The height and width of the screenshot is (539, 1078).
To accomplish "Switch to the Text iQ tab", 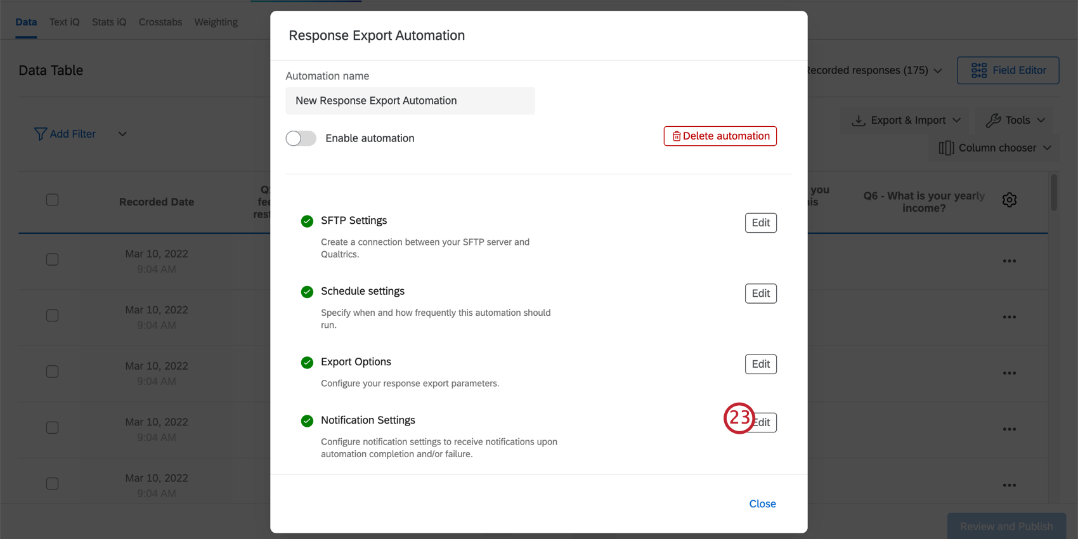I will [65, 22].
